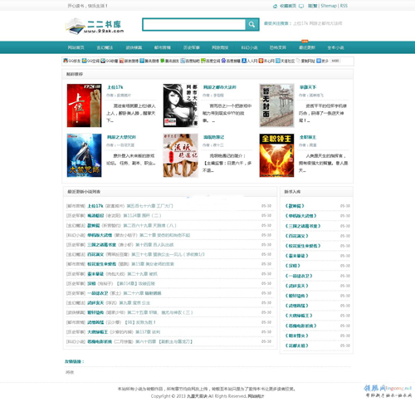Open the 更多 share options
The image size is (415, 402).
click(323, 61)
